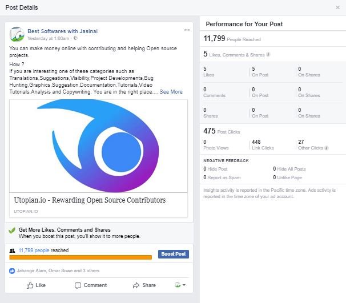This screenshot has height=303, width=346.
Task: Open the Utopian.io logo link preview image
Action: pos(98,146)
